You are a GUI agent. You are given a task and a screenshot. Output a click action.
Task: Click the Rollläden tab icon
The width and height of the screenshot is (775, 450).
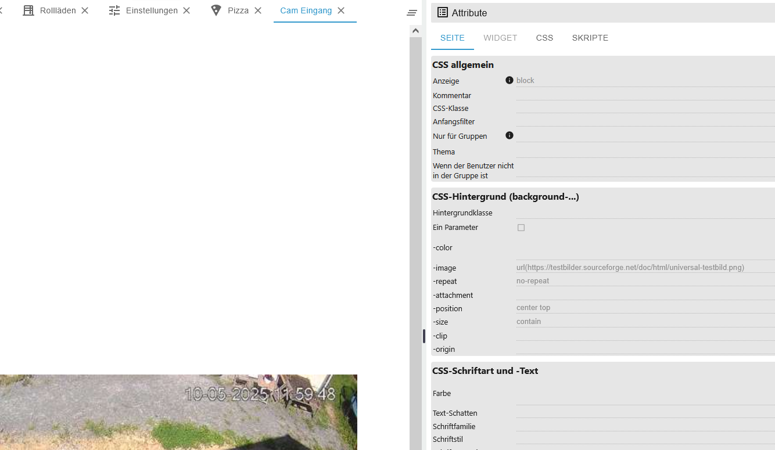tap(28, 10)
